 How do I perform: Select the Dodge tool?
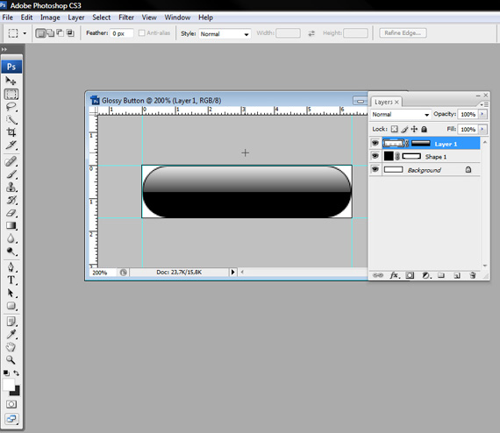11,252
